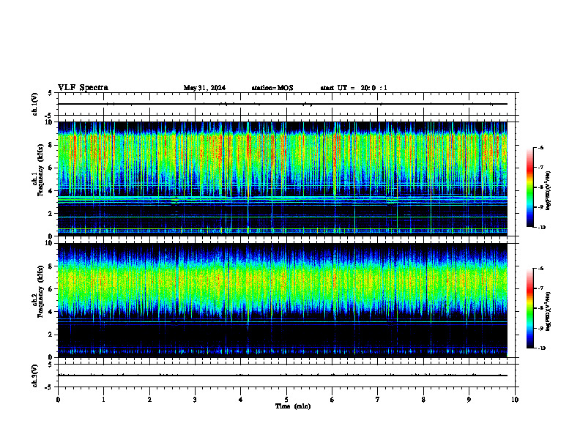Click ch.2 frequency tick label "6"
The width and height of the screenshot is (580, 448).
51,289
